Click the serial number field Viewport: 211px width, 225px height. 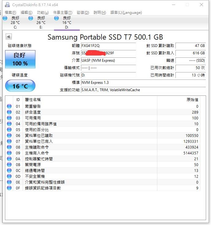coord(108,53)
